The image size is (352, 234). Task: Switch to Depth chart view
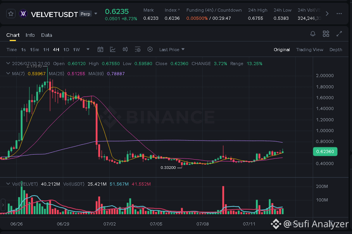point(336,50)
